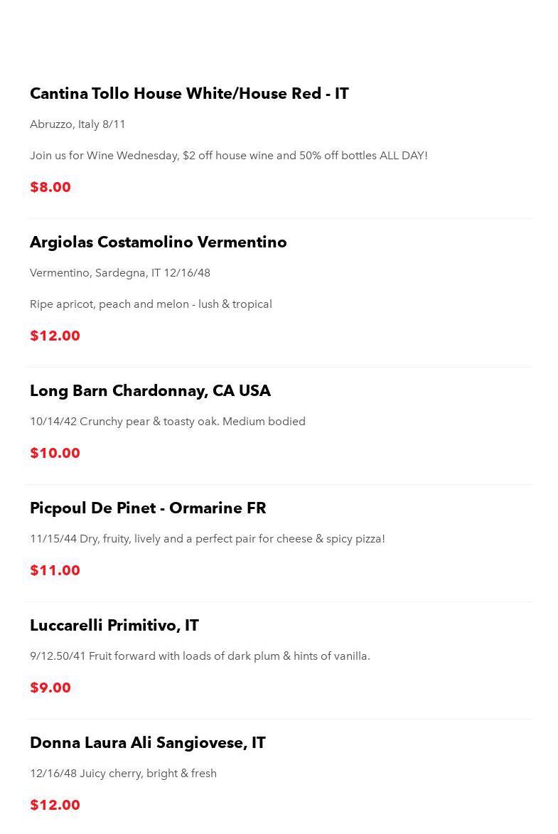The height and width of the screenshot is (834, 558).
Task: Click the Dry, fruity, lively description text
Action: pyautogui.click(x=208, y=539)
